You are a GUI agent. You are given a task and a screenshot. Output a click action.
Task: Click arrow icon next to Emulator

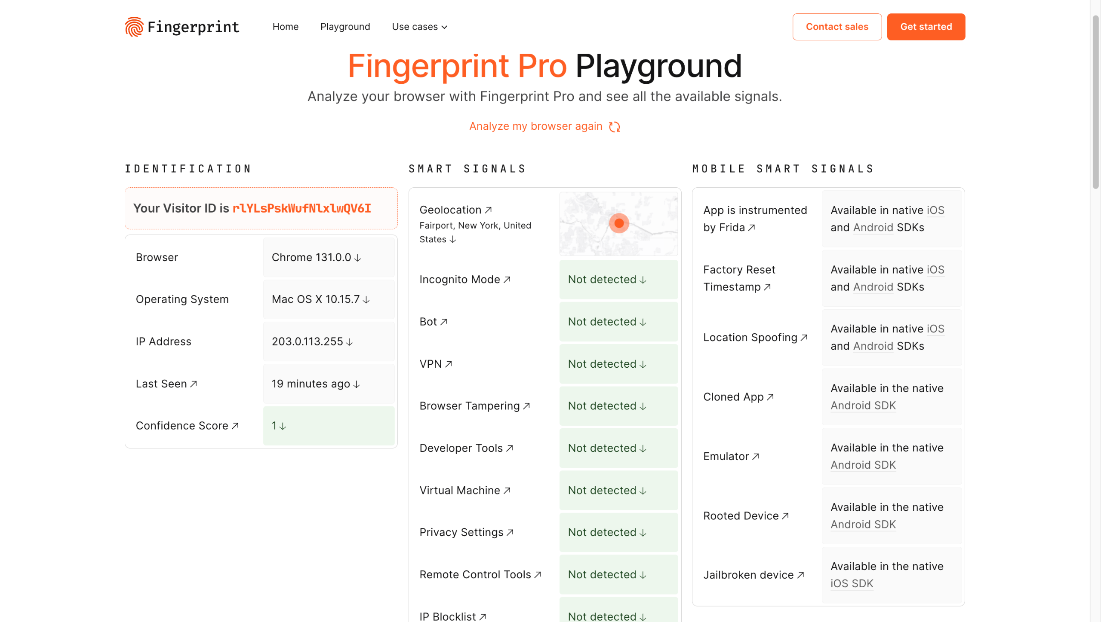click(756, 457)
